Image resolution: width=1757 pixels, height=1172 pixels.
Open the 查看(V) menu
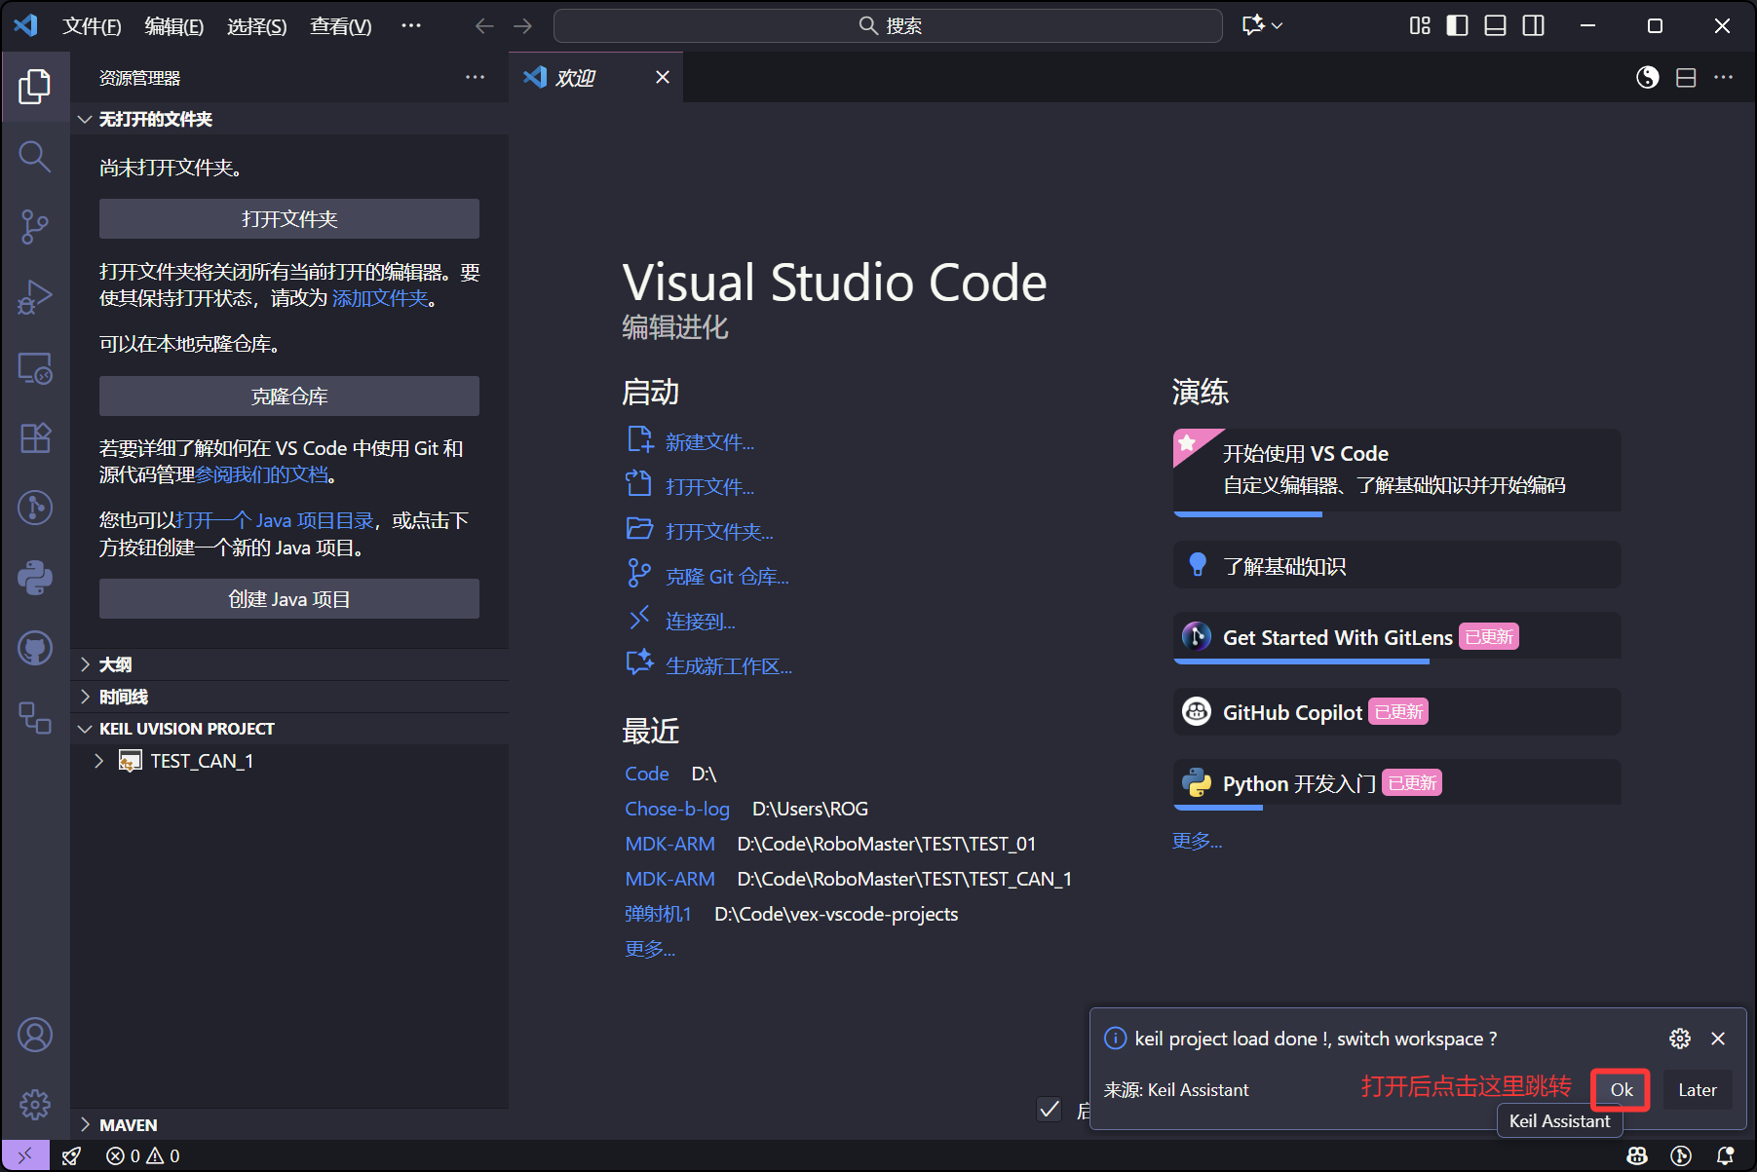click(x=340, y=26)
